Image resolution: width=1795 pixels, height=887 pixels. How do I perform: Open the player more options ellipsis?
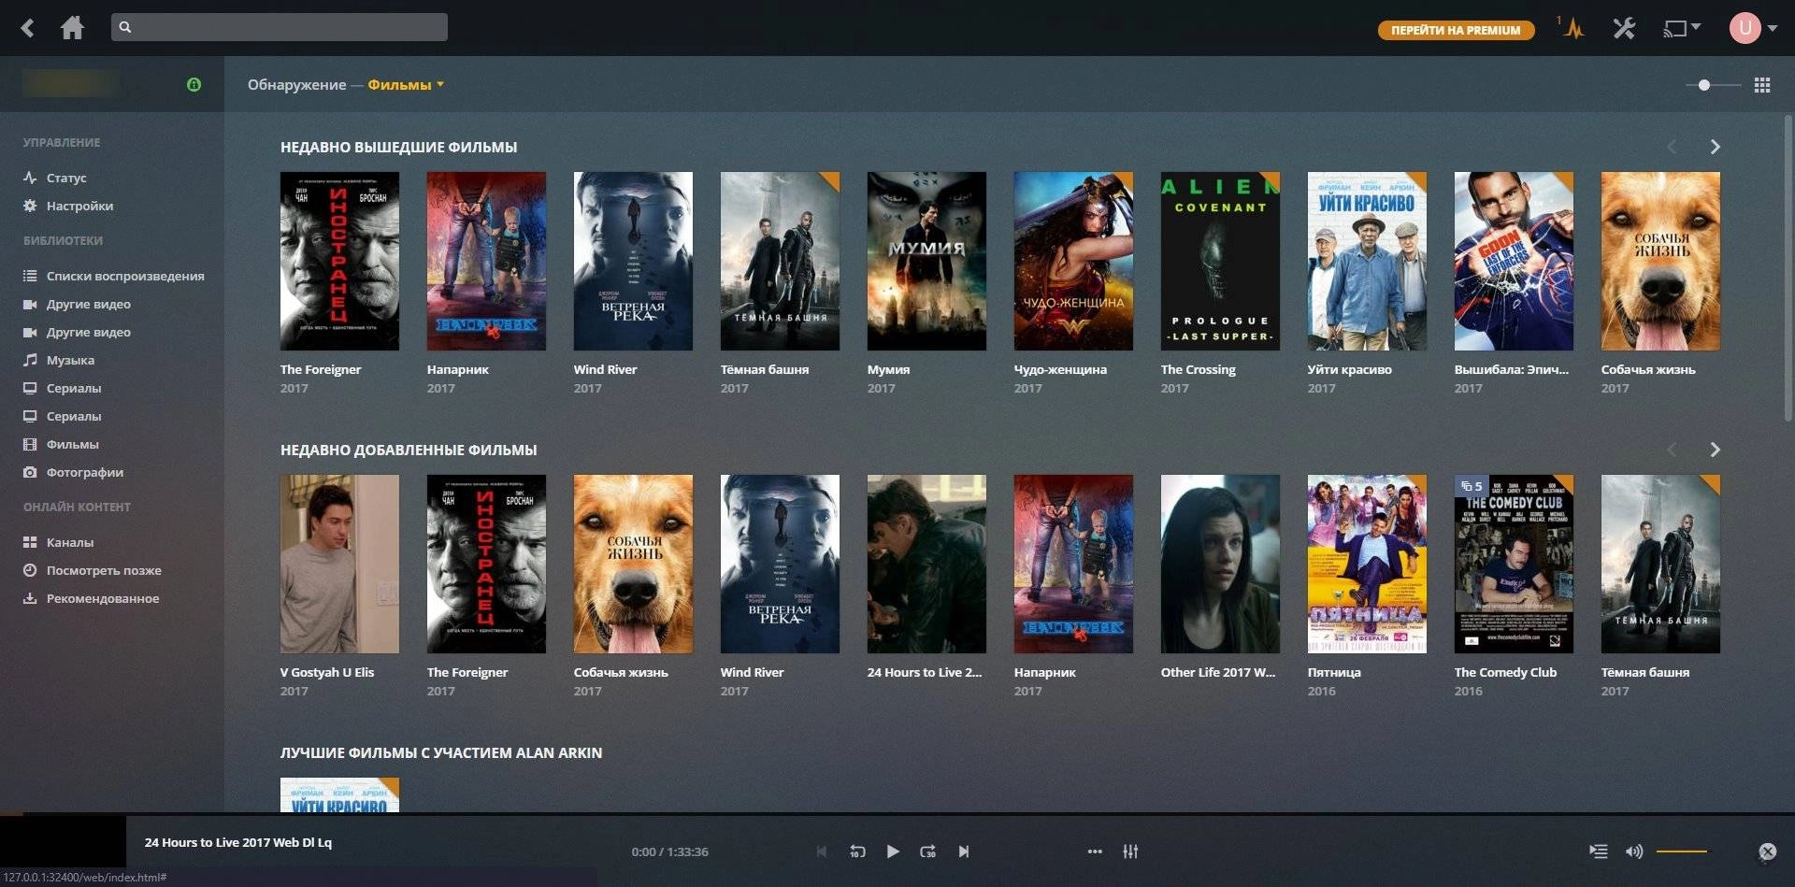1095,851
